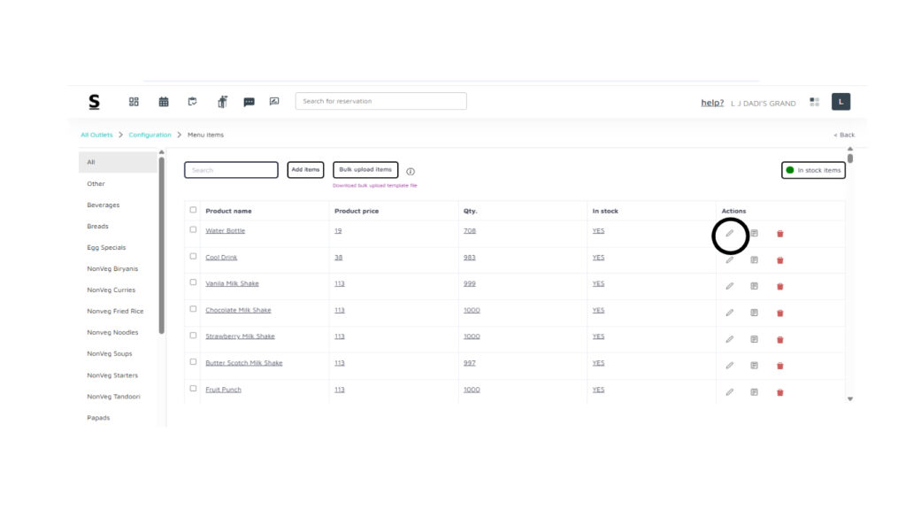Image resolution: width=906 pixels, height=510 pixels.
Task: Click the info icon beside Bulk upload items
Action: [x=411, y=171]
